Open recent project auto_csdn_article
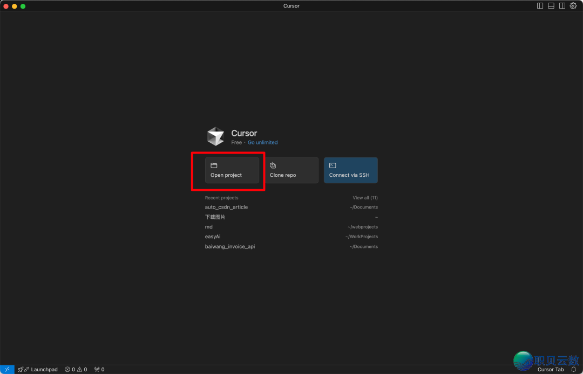The width and height of the screenshot is (583, 374). pos(226,207)
